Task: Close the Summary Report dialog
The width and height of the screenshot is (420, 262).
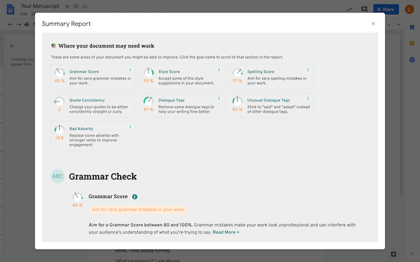Action: [x=373, y=24]
